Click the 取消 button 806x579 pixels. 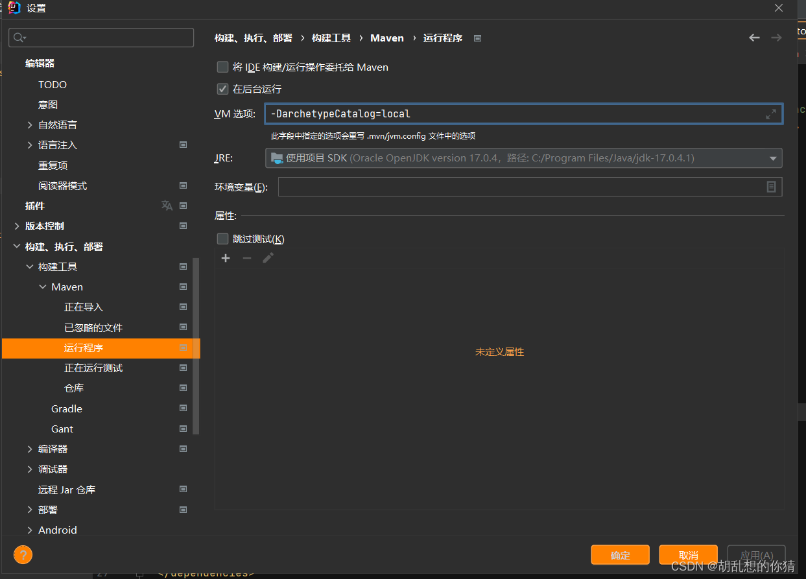click(688, 555)
